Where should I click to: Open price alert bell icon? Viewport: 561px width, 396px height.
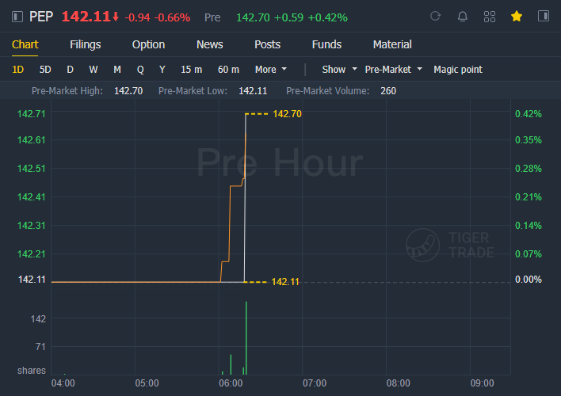point(463,17)
